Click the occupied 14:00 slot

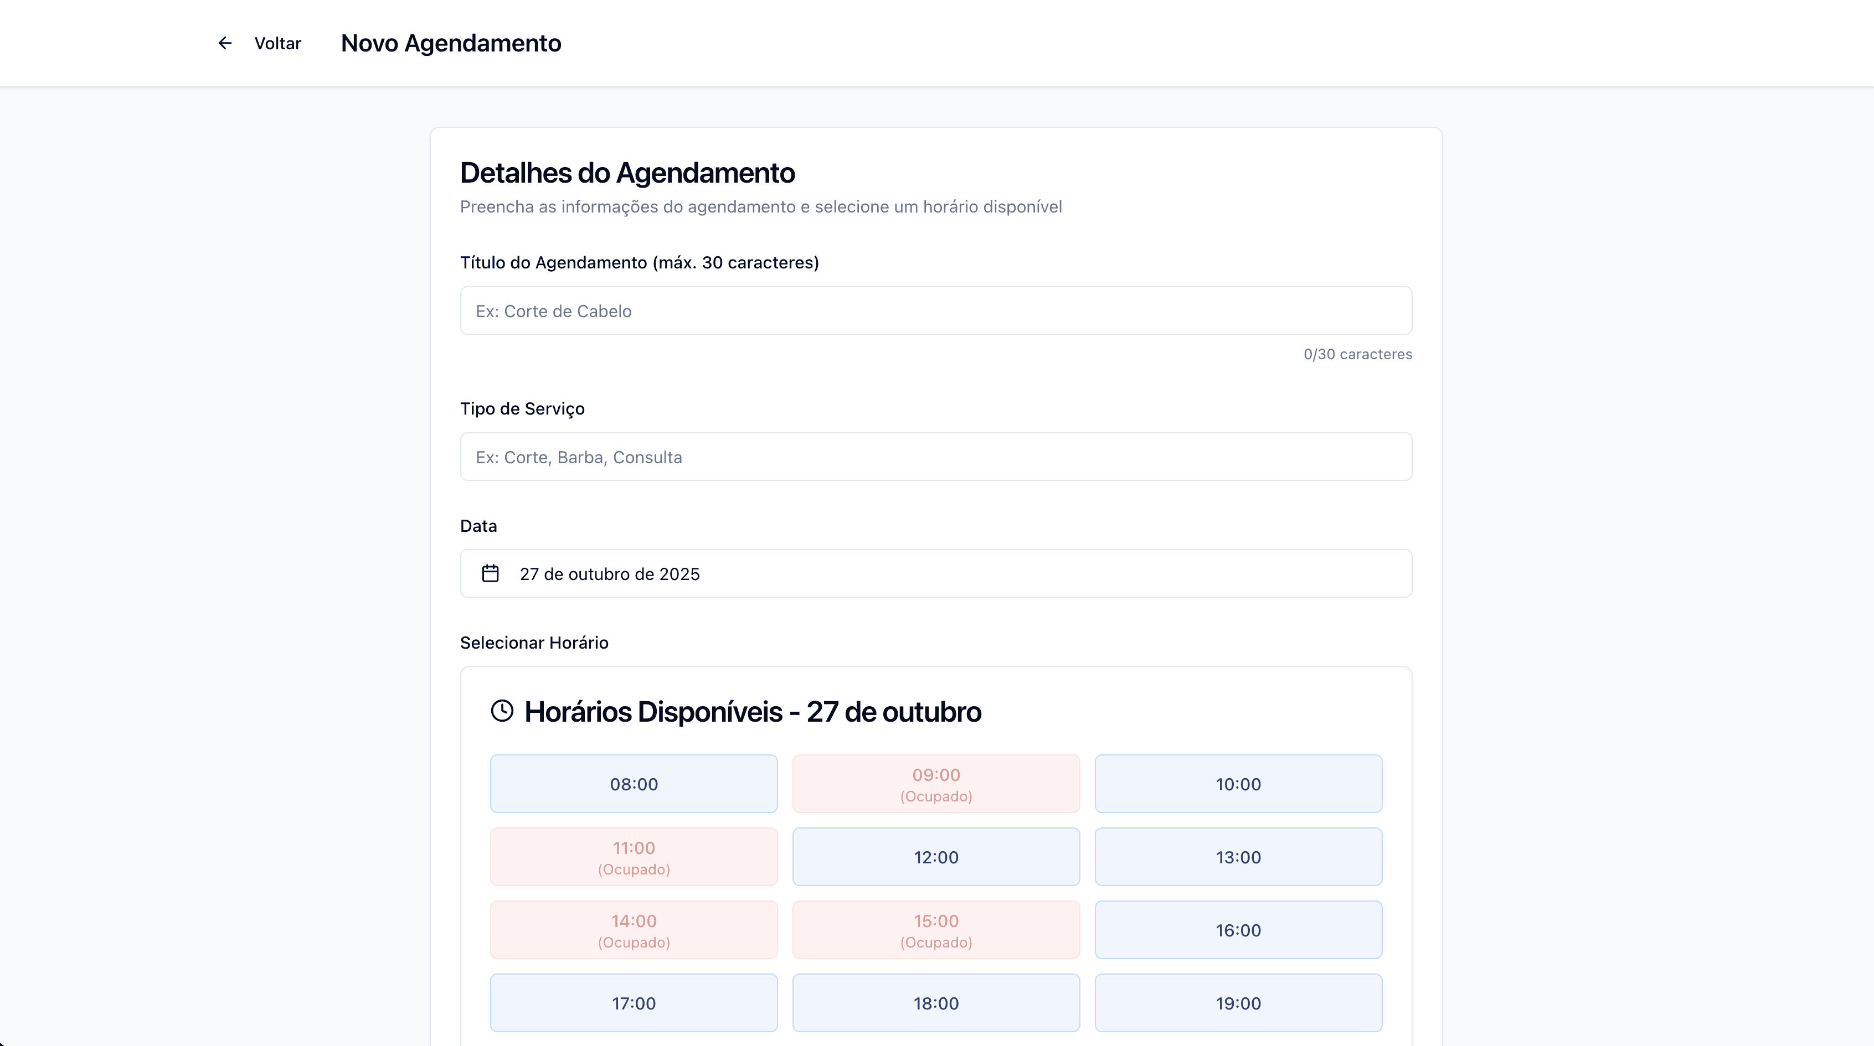coord(634,930)
